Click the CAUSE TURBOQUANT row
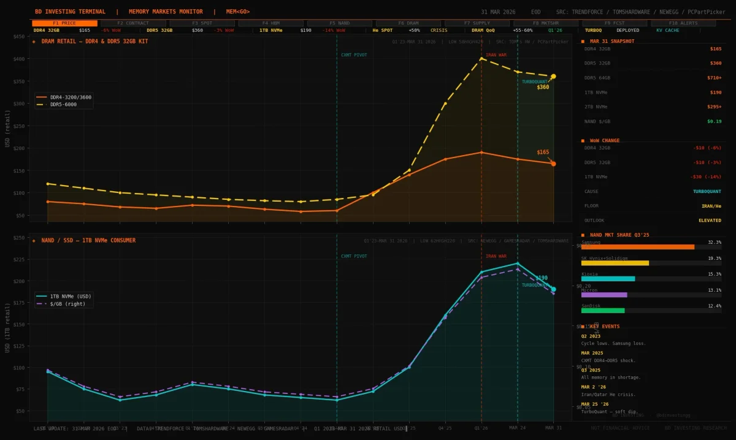The height and width of the screenshot is (440, 736). coord(653,191)
